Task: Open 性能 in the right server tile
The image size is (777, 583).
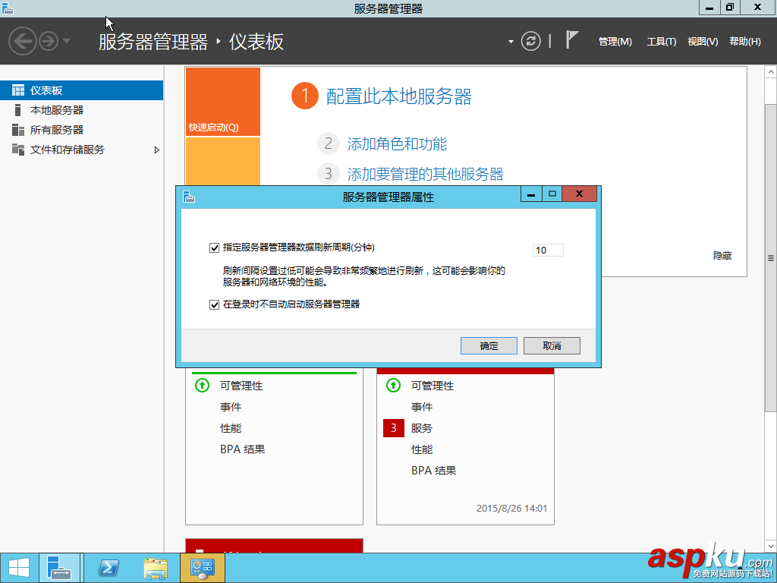Action: [422, 449]
